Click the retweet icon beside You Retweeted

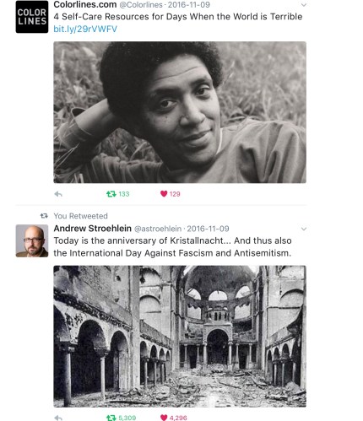(44, 216)
